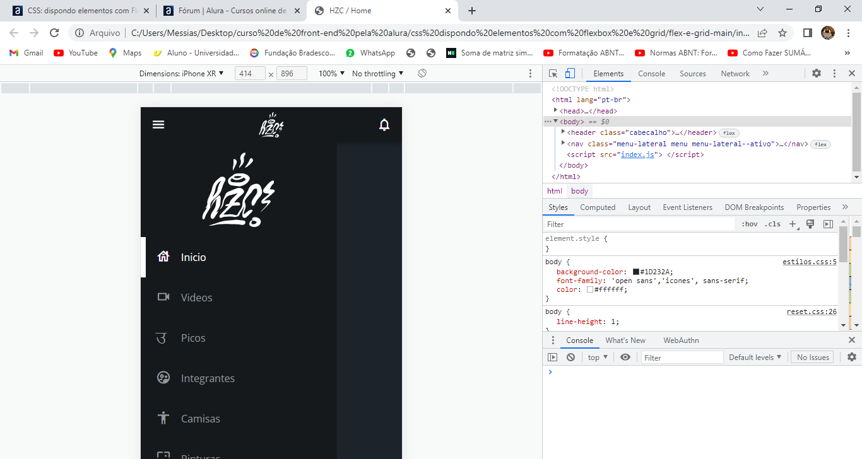Click the icon beside Picos

point(162,337)
